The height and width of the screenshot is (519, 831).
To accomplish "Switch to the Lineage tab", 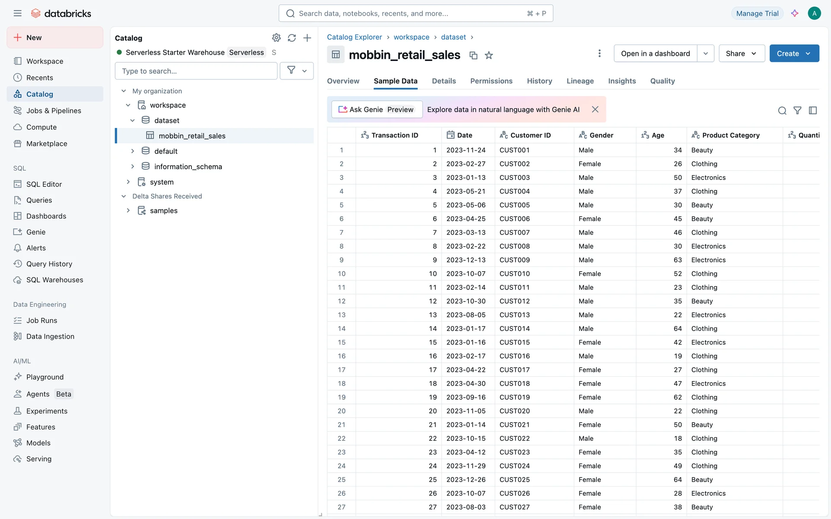I will [580, 81].
